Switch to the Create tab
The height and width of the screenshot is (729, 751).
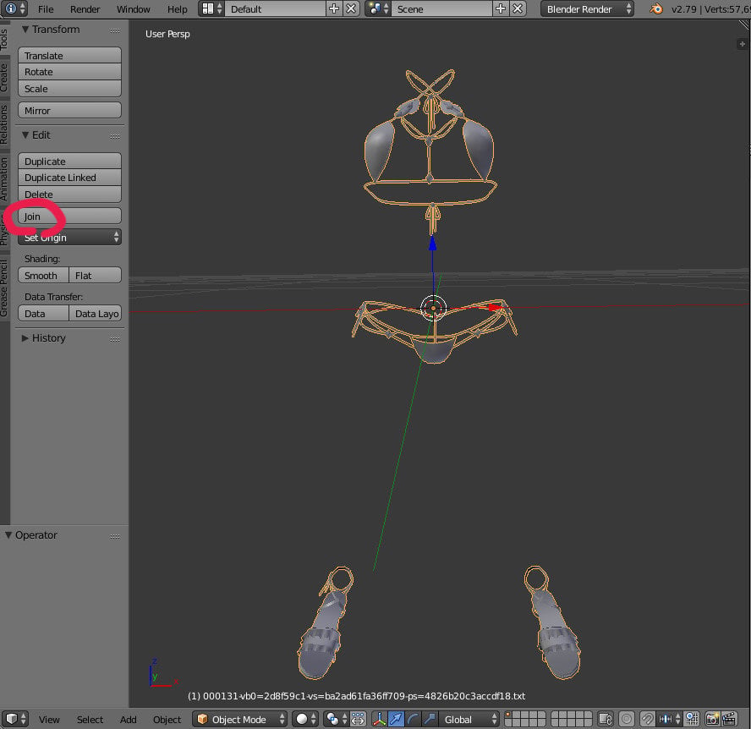[x=4, y=78]
